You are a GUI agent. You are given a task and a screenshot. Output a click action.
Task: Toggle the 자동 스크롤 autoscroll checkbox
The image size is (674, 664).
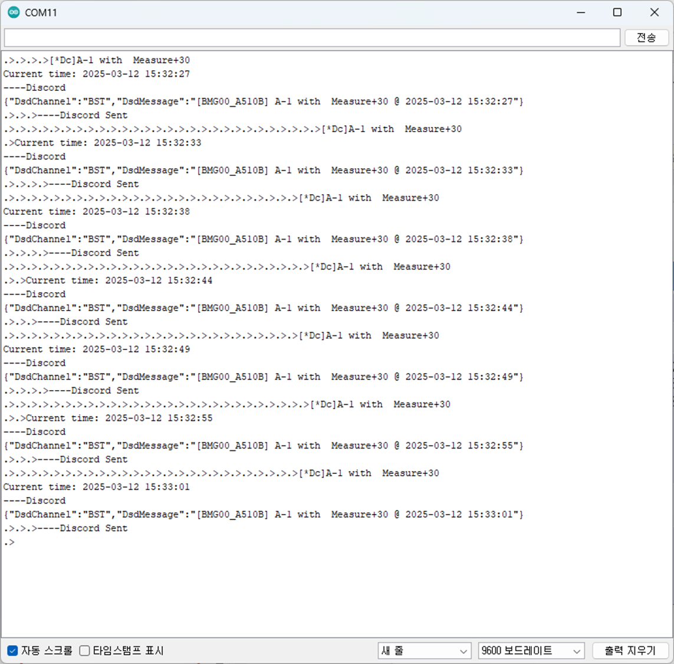12,650
